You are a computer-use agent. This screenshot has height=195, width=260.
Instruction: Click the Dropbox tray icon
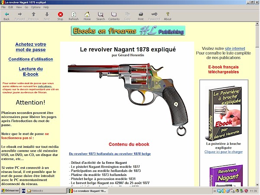click(x=219, y=191)
